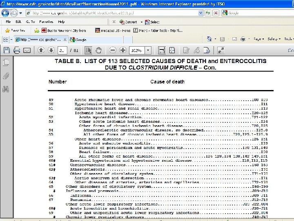The image size is (294, 221).
Task: Click the 'Atherosclerosis' cause row
Action: tap(158, 169)
